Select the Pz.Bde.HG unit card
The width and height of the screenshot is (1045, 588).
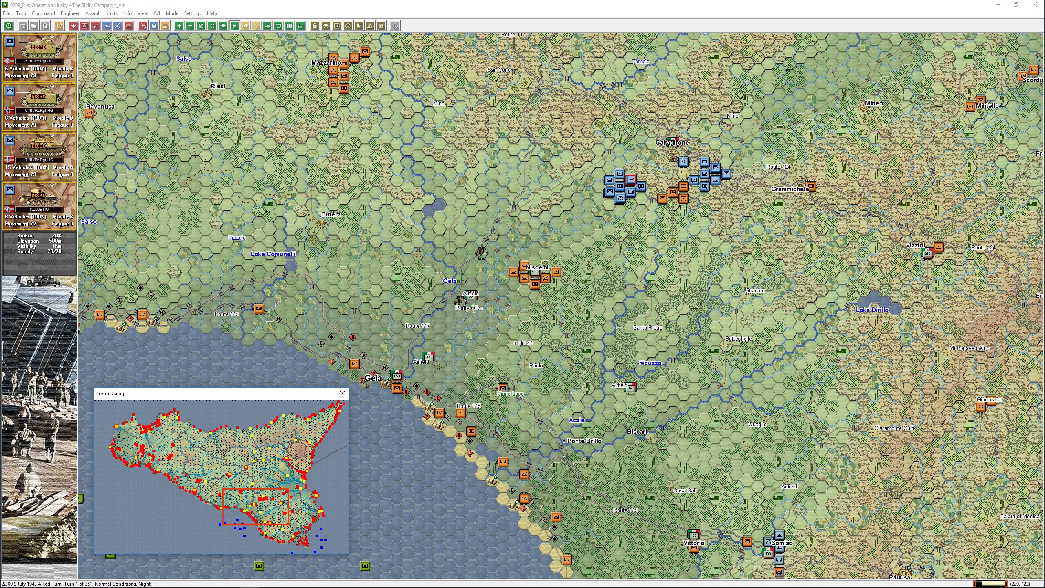(39, 206)
